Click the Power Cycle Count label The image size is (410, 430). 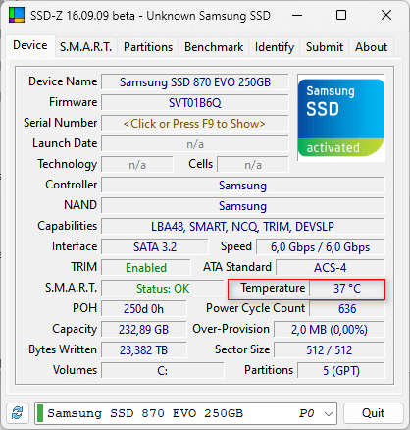pos(255,308)
